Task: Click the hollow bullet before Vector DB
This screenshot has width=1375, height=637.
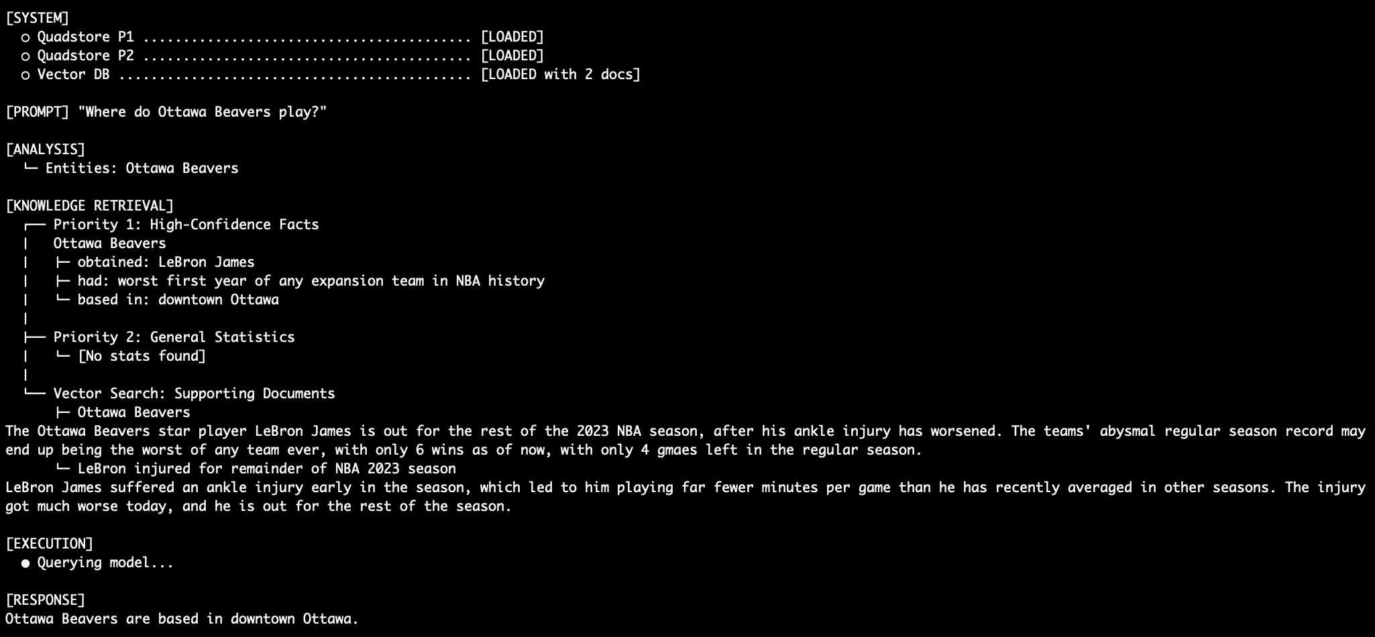Action: point(25,75)
